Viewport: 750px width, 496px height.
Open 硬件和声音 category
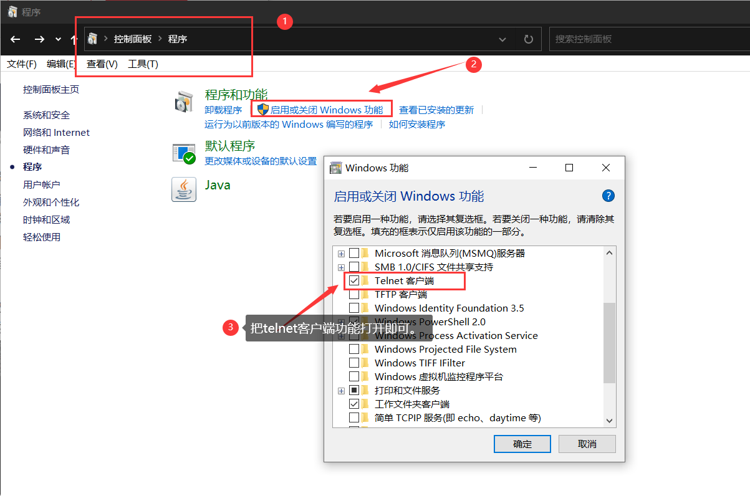(x=46, y=150)
